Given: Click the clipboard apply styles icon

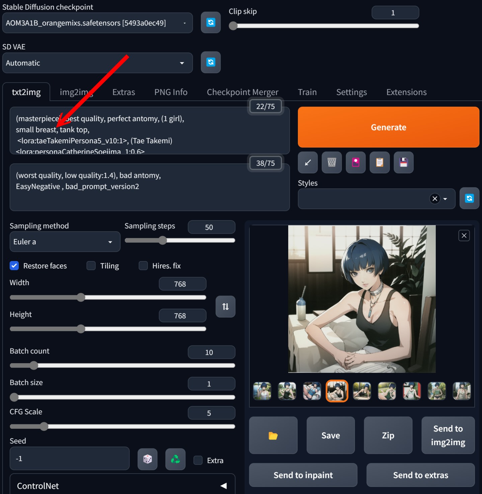Looking at the screenshot, I should pyautogui.click(x=379, y=163).
